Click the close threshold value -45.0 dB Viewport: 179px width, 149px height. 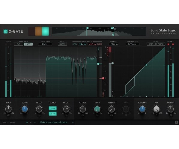92,44
